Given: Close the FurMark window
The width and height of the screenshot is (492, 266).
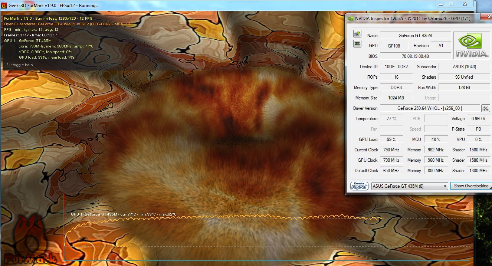Looking at the screenshot, I should [465, 4].
